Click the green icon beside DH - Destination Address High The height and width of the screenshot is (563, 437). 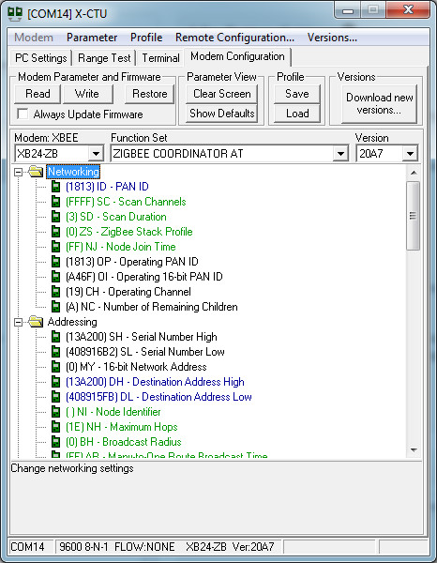55,382
